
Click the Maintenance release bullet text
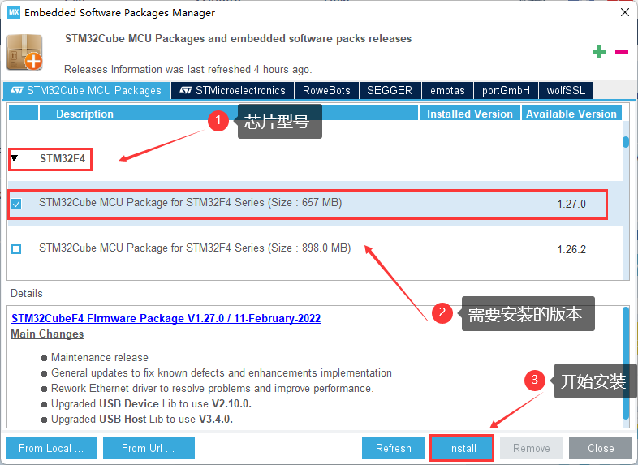(x=100, y=358)
